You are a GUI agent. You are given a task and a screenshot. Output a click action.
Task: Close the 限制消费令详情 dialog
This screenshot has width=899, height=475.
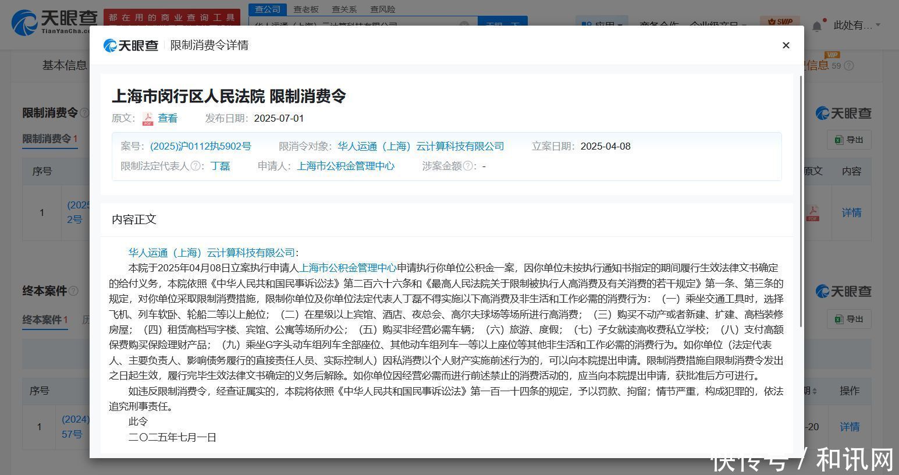click(x=786, y=45)
